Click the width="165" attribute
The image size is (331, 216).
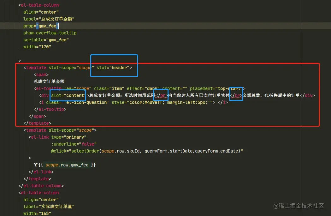pyautogui.click(x=37, y=213)
